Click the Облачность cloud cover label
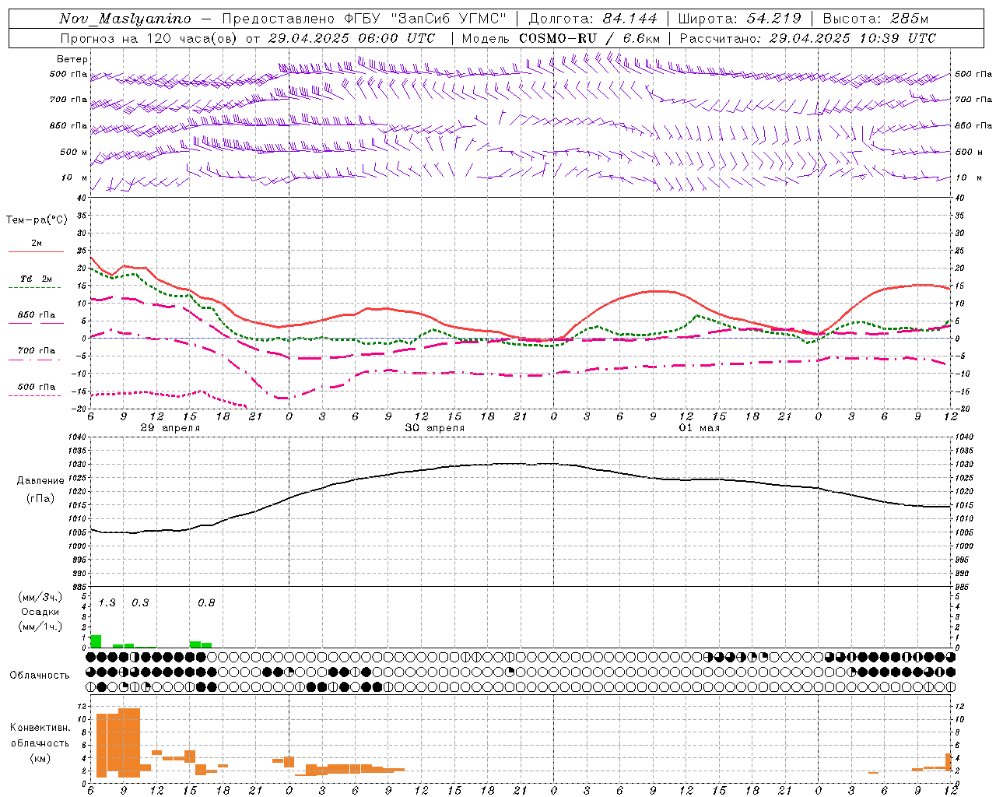 (x=40, y=676)
